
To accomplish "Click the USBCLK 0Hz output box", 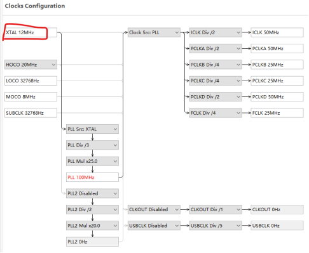I will pos(277,226).
